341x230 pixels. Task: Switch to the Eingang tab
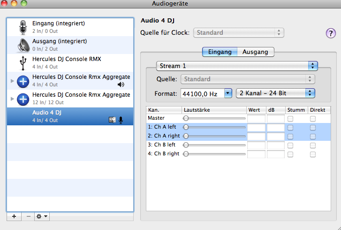pyautogui.click(x=220, y=52)
